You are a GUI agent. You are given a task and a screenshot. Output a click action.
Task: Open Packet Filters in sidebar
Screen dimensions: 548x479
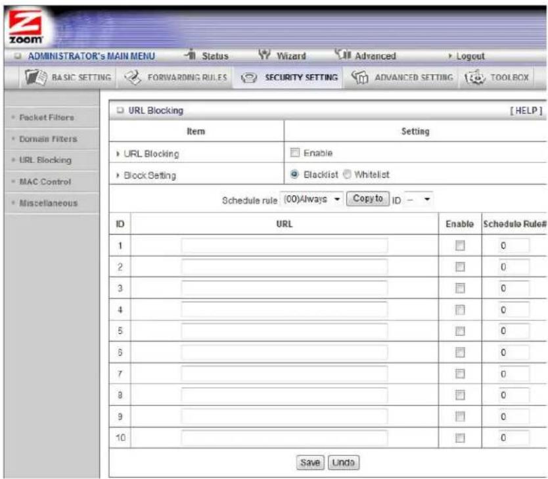47,118
